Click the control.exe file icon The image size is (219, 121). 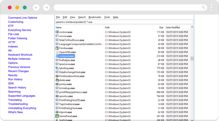57,32
